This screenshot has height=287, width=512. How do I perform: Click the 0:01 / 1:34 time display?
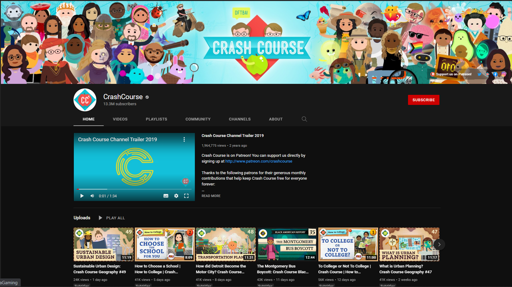(108, 196)
